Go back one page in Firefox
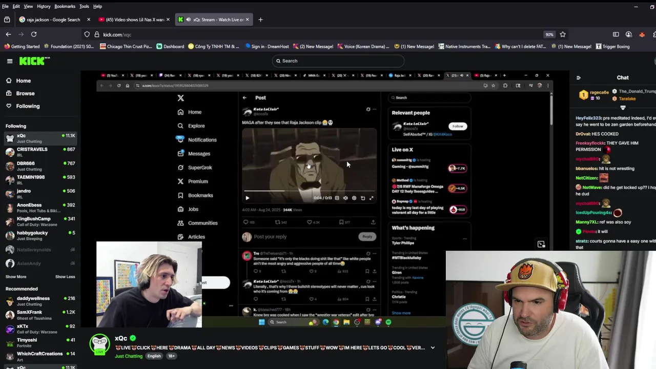The width and height of the screenshot is (656, 369). tap(8, 34)
